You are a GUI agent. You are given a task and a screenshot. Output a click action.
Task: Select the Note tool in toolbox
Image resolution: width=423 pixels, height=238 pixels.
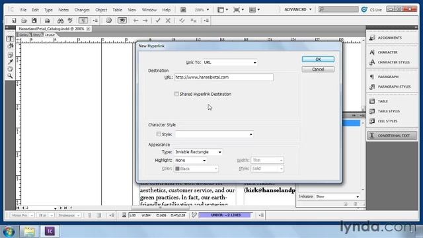point(11,55)
